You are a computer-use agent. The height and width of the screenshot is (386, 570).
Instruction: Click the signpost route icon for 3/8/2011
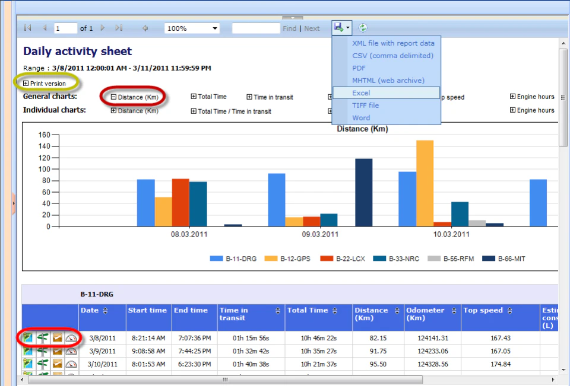(42, 338)
